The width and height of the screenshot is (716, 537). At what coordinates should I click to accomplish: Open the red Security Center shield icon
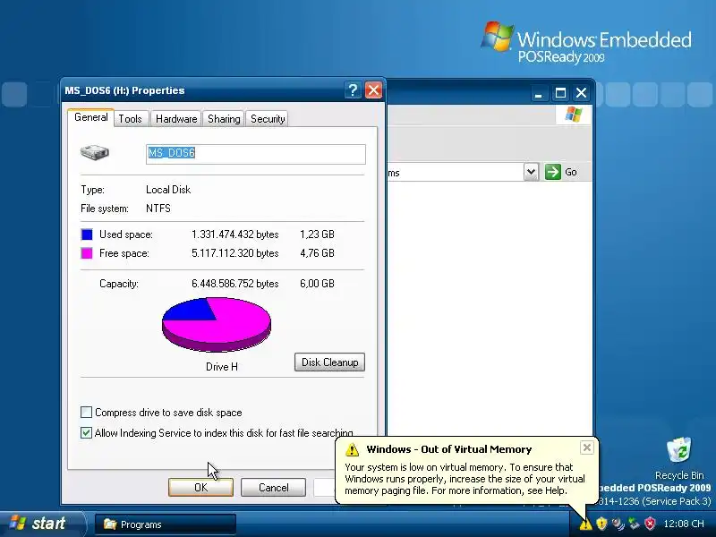[x=650, y=524]
